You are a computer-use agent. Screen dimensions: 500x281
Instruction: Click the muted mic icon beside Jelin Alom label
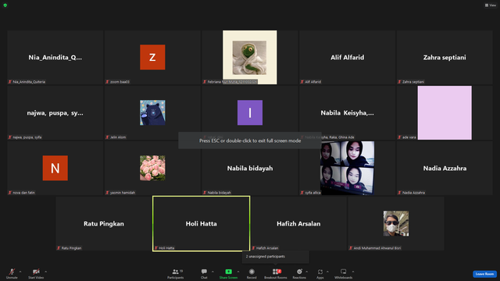pos(108,137)
